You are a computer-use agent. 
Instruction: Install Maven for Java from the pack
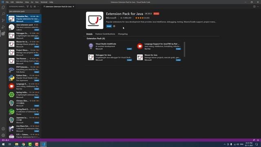(x=178, y=60)
